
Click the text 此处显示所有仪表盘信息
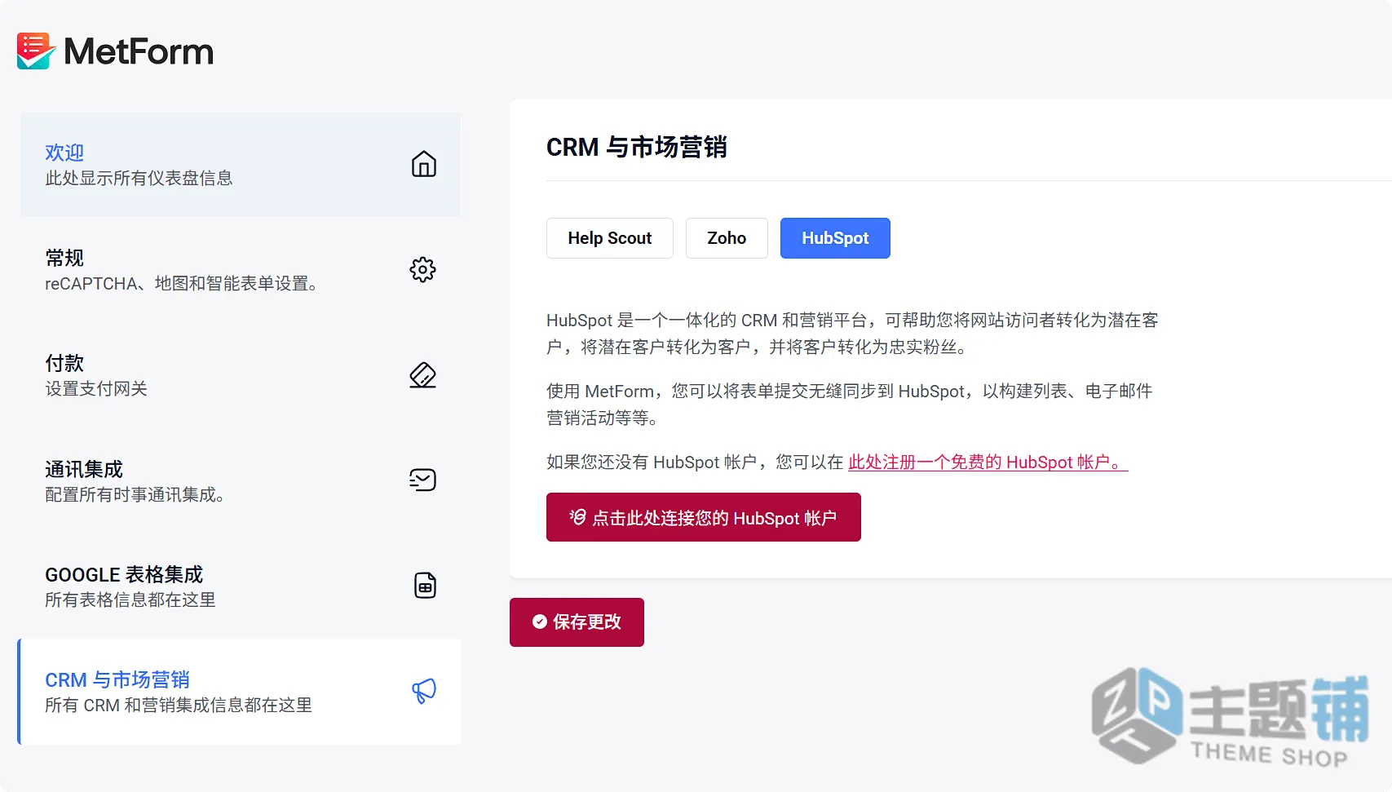pyautogui.click(x=139, y=178)
